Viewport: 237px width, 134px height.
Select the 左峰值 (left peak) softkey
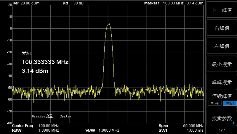[222, 46]
